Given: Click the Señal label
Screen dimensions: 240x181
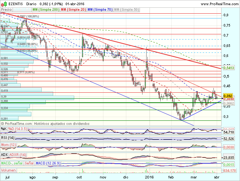Looking at the screenshot, I should tap(29, 163).
